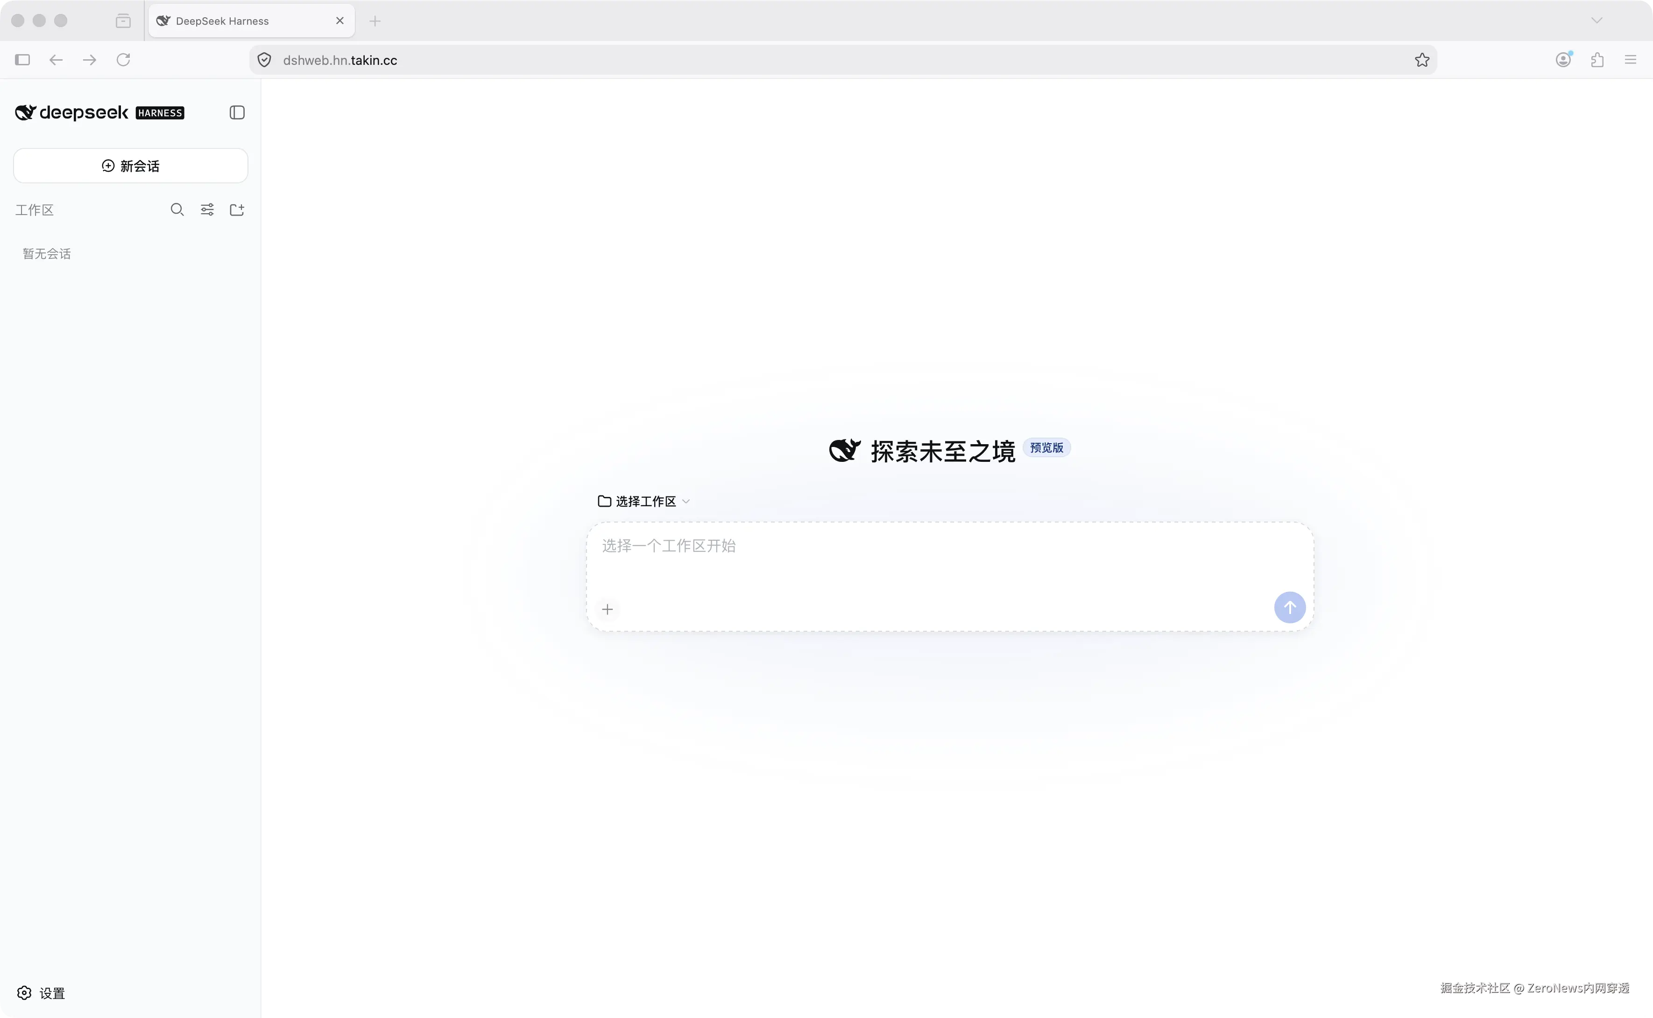
Task: Open the 设置 settings
Action: [41, 993]
